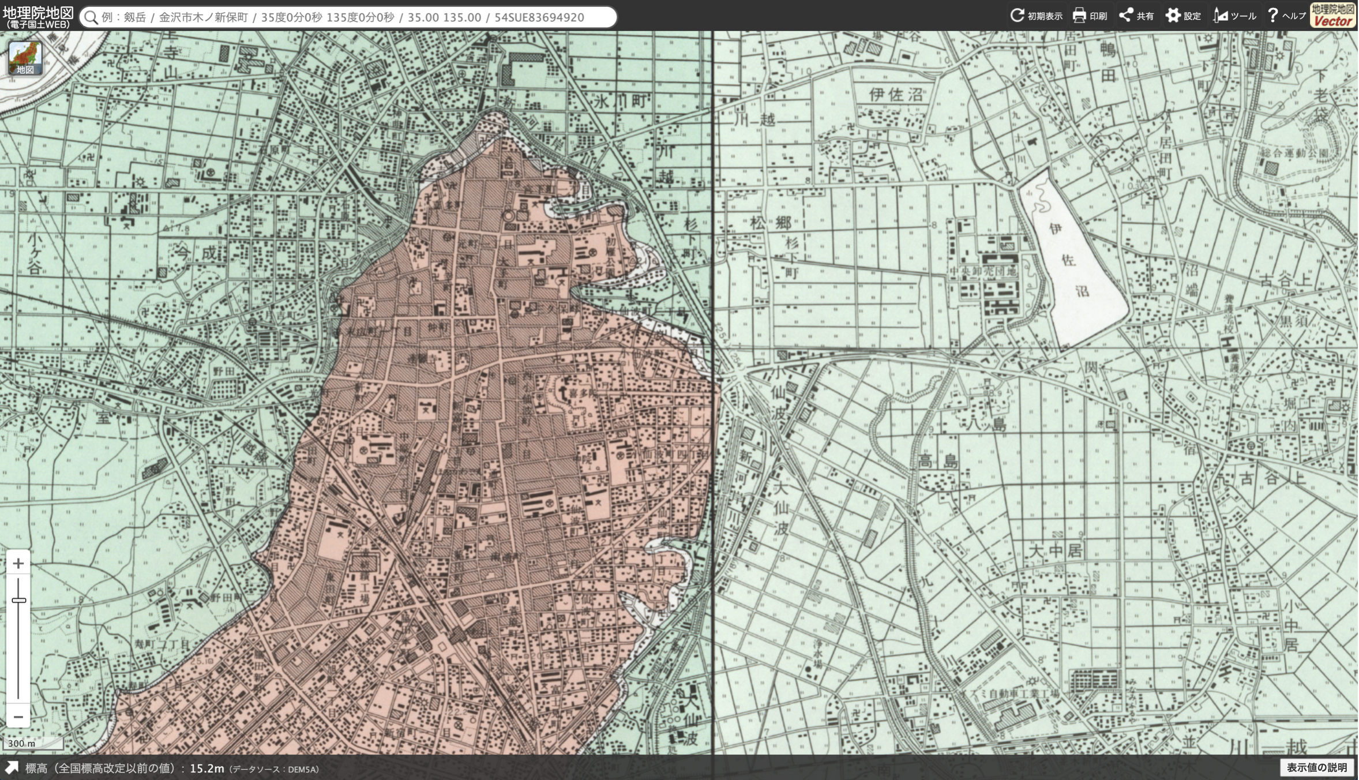Image resolution: width=1359 pixels, height=780 pixels.
Task: Zoom out with the minus button
Action: pyautogui.click(x=18, y=717)
